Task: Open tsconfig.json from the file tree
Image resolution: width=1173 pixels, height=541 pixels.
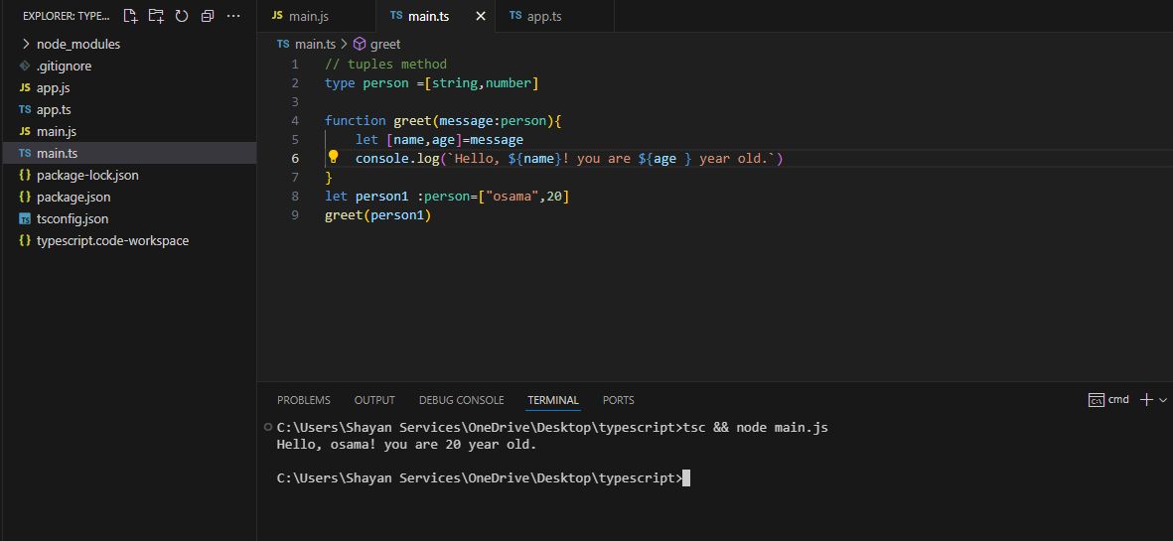Action: coord(73,218)
